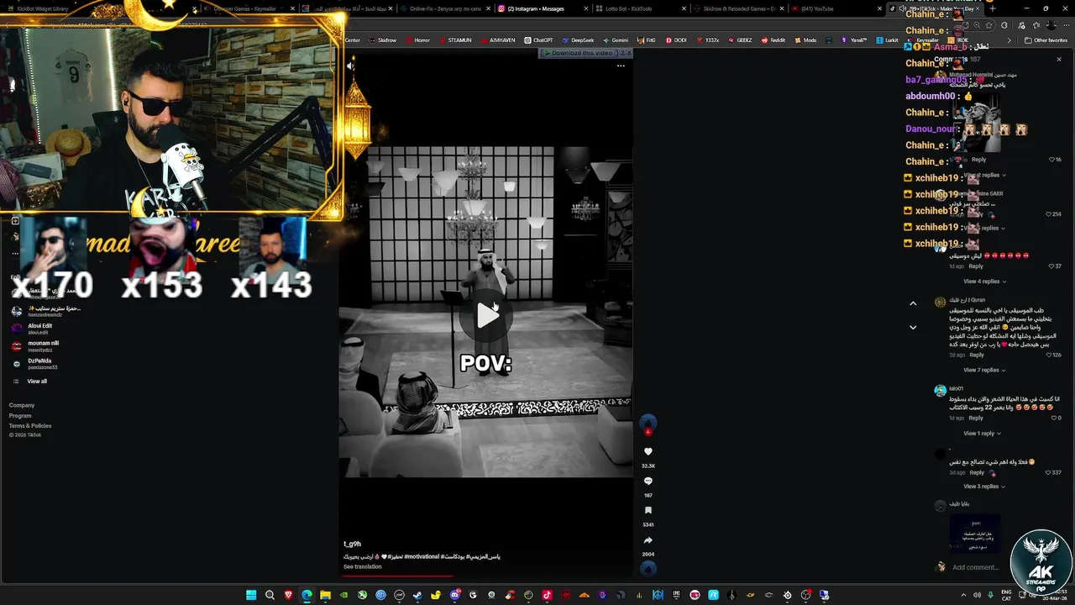Open the Reddit bookmark
The height and width of the screenshot is (605, 1075).
(x=773, y=40)
